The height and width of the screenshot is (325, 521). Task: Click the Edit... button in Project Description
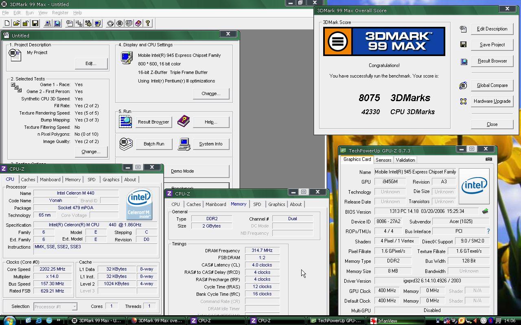tap(91, 63)
